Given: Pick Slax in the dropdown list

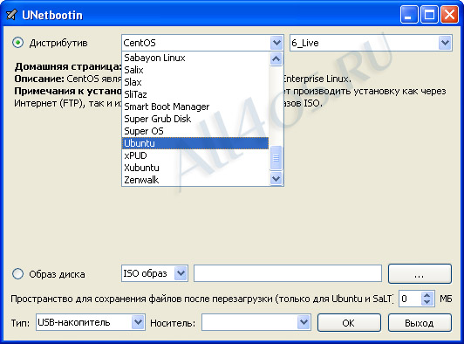Looking at the screenshot, I should tap(195, 82).
